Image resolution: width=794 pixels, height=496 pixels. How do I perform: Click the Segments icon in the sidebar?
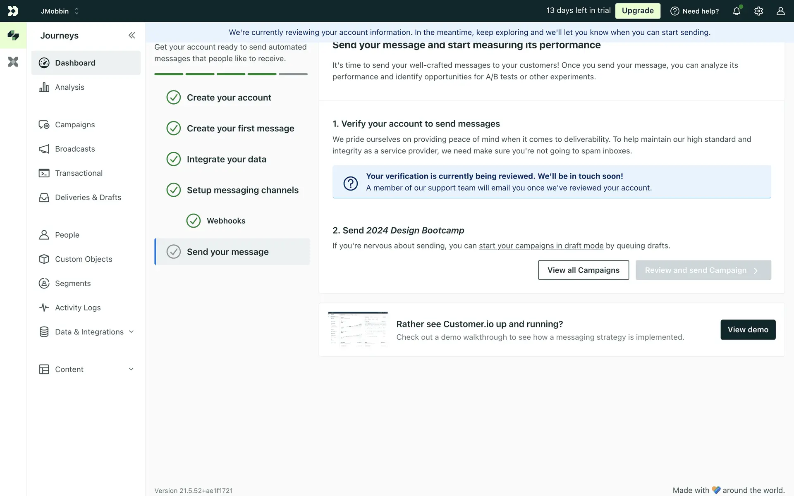[x=44, y=284]
